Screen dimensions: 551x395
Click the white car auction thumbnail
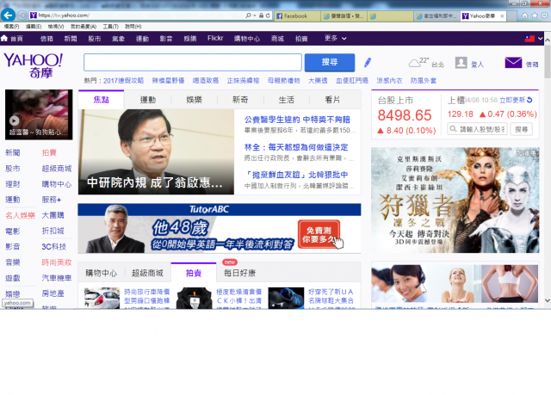(102, 298)
